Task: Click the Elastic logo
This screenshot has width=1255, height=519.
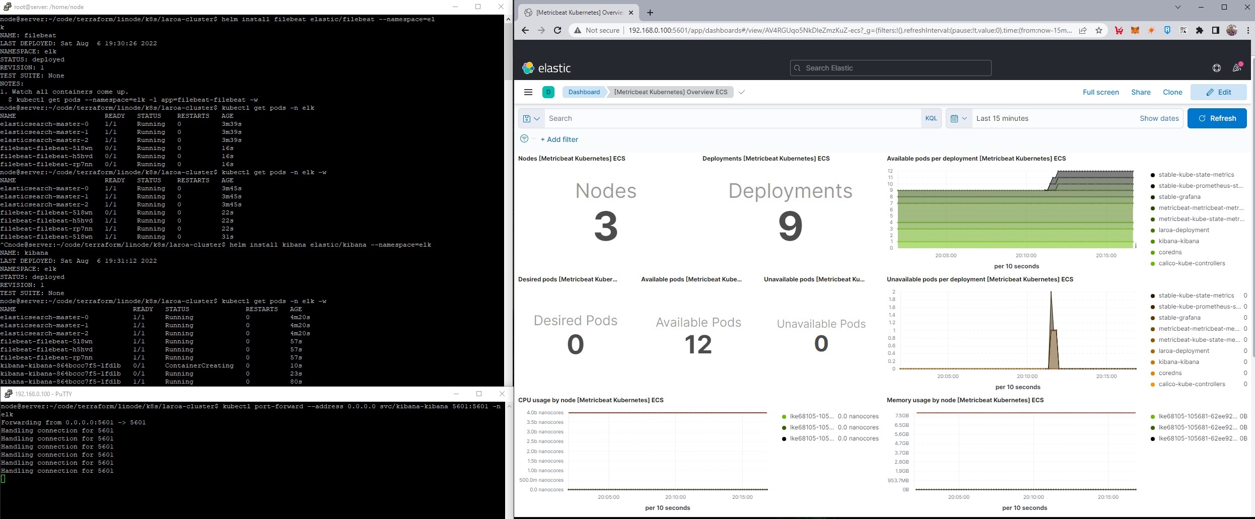Action: [546, 68]
